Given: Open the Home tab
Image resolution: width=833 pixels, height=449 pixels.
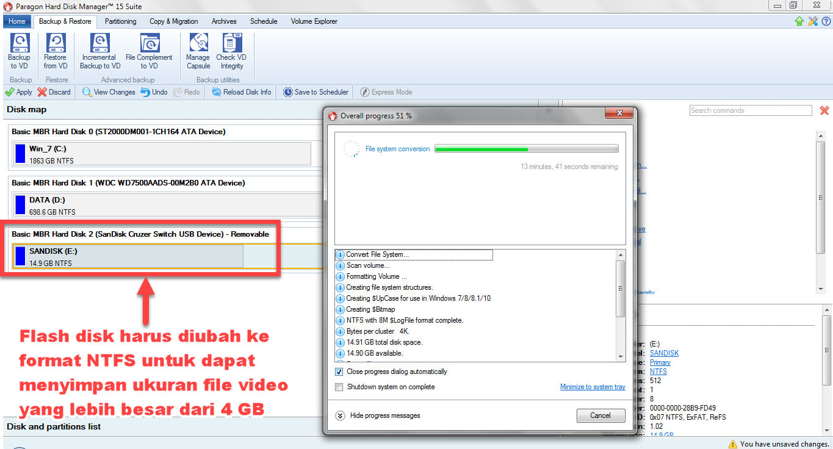Looking at the screenshot, I should click(x=17, y=21).
